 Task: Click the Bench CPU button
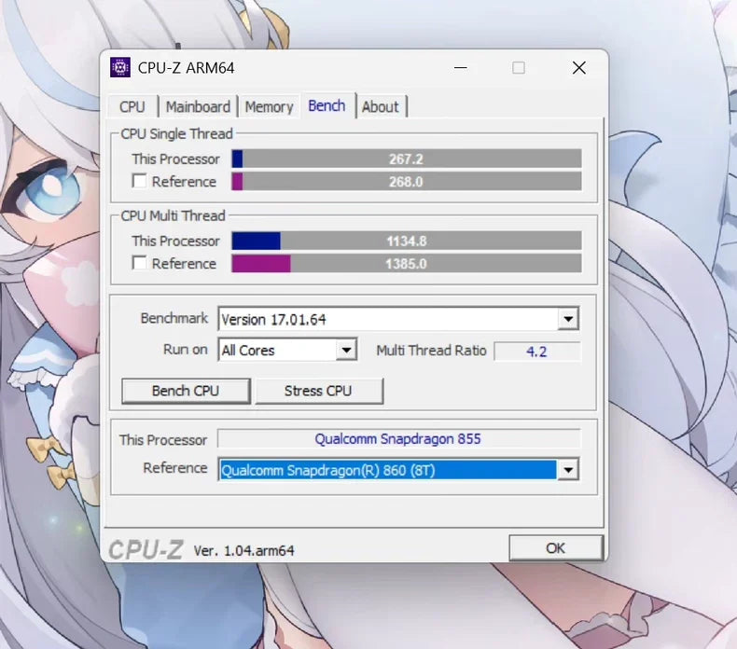(x=186, y=391)
